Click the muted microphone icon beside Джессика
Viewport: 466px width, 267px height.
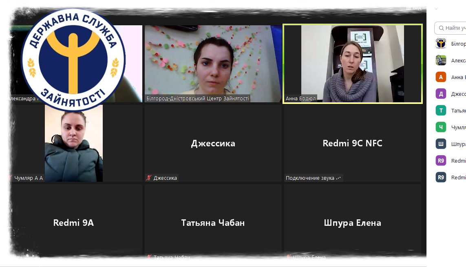pyautogui.click(x=149, y=178)
